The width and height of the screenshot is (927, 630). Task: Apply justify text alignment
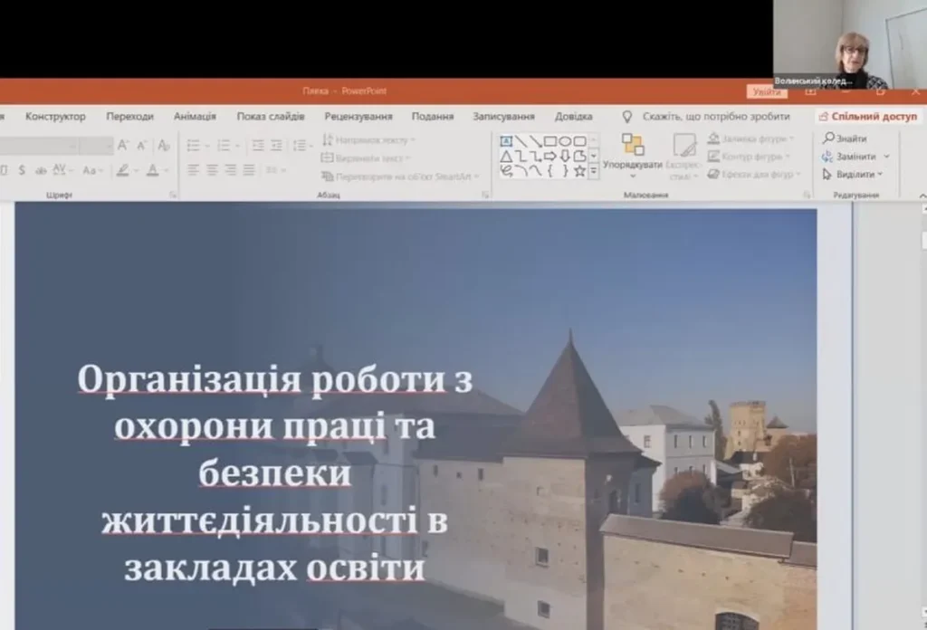click(248, 169)
